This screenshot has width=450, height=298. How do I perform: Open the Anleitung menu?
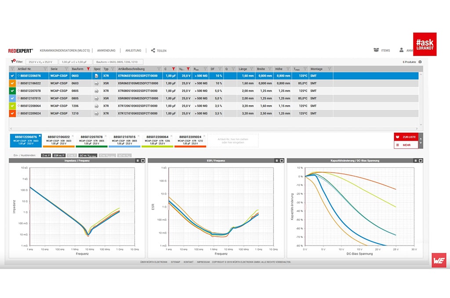click(x=133, y=50)
